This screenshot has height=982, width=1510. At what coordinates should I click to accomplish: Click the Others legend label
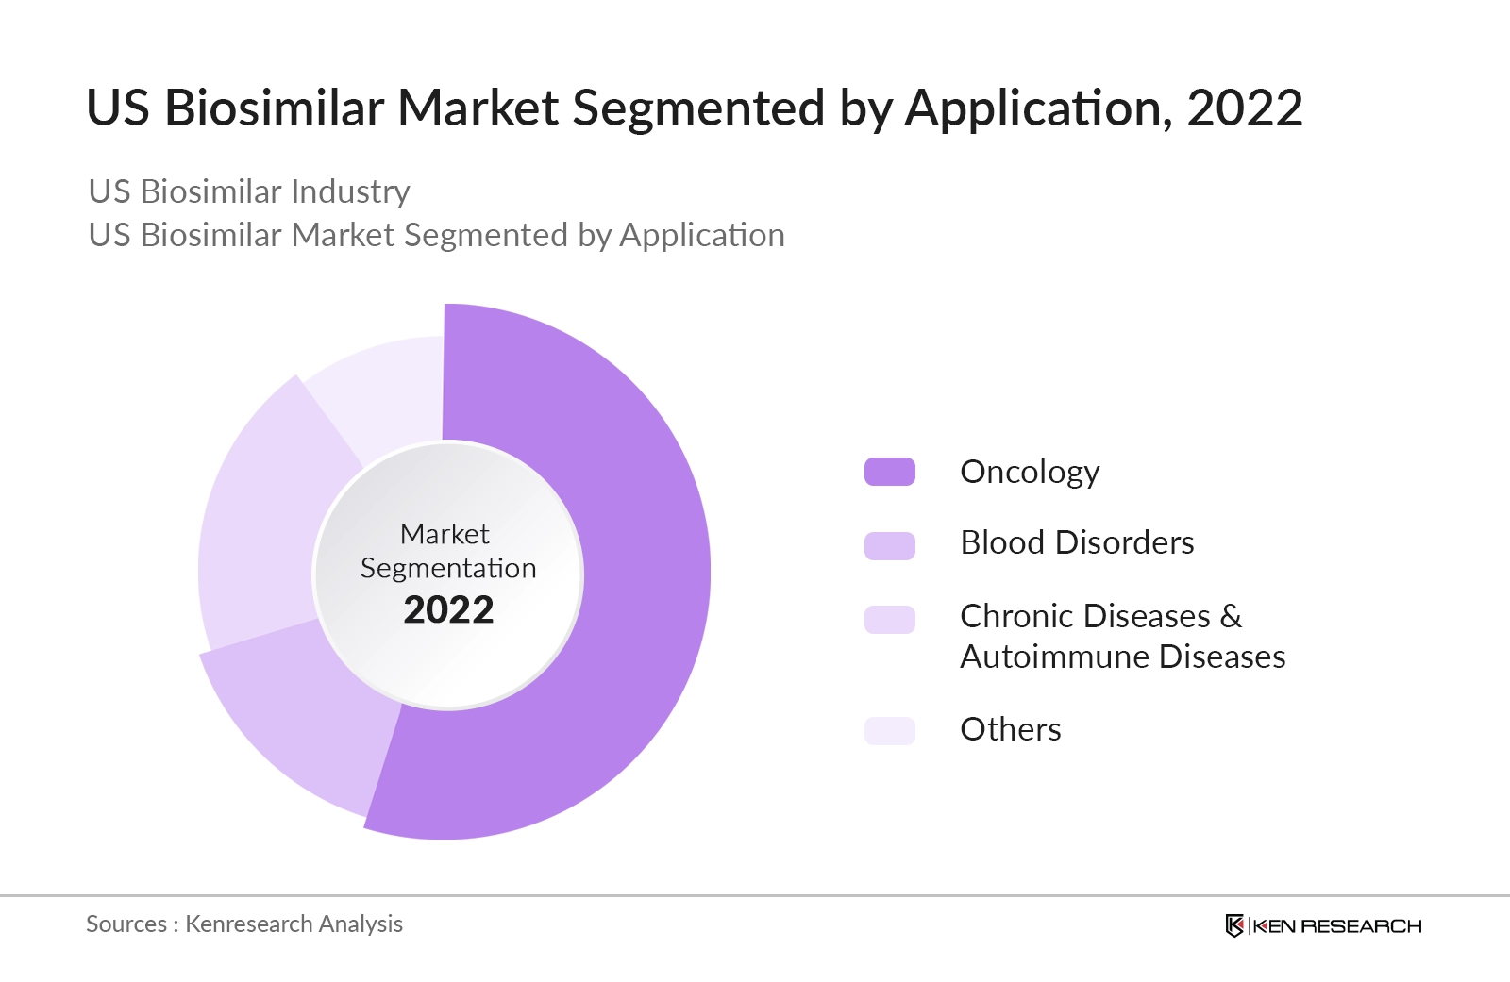1010,729
